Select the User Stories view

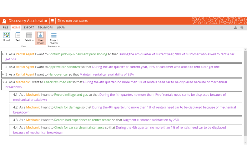click(40, 38)
